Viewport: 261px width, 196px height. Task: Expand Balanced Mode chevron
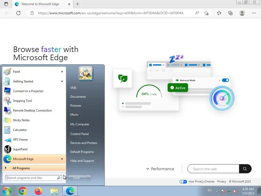pos(219,80)
